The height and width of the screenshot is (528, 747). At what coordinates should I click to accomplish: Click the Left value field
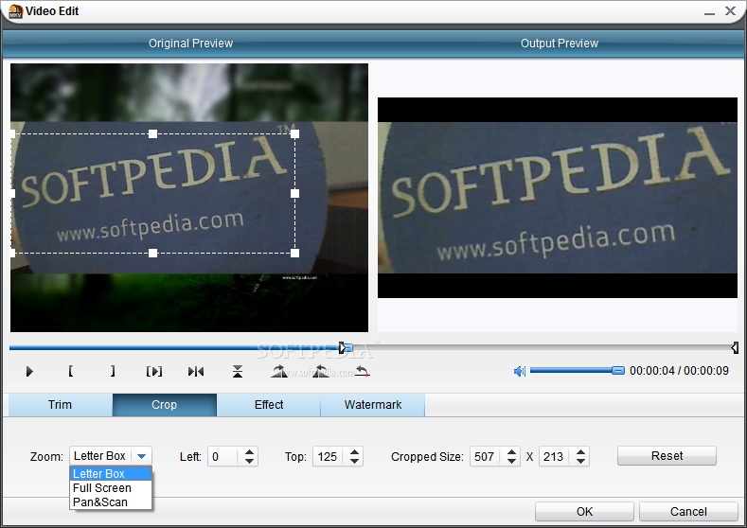(223, 457)
